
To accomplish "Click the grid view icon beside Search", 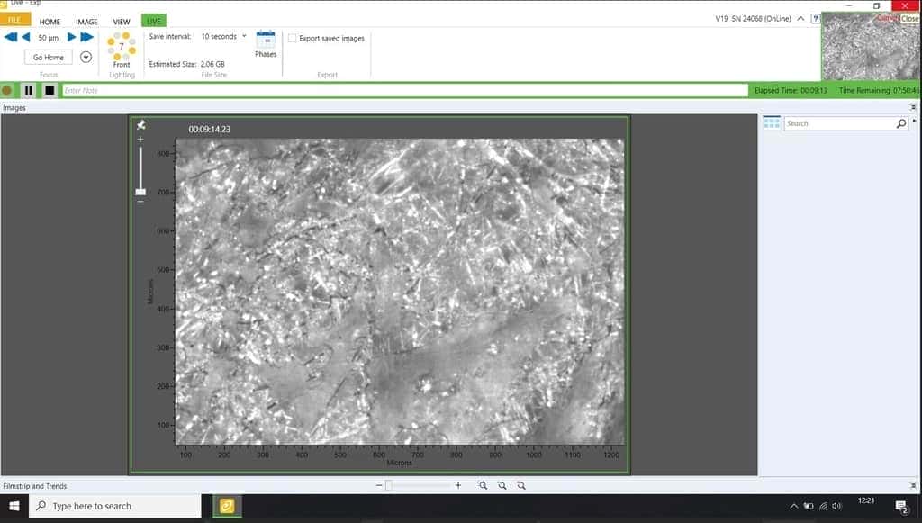I will [x=772, y=123].
